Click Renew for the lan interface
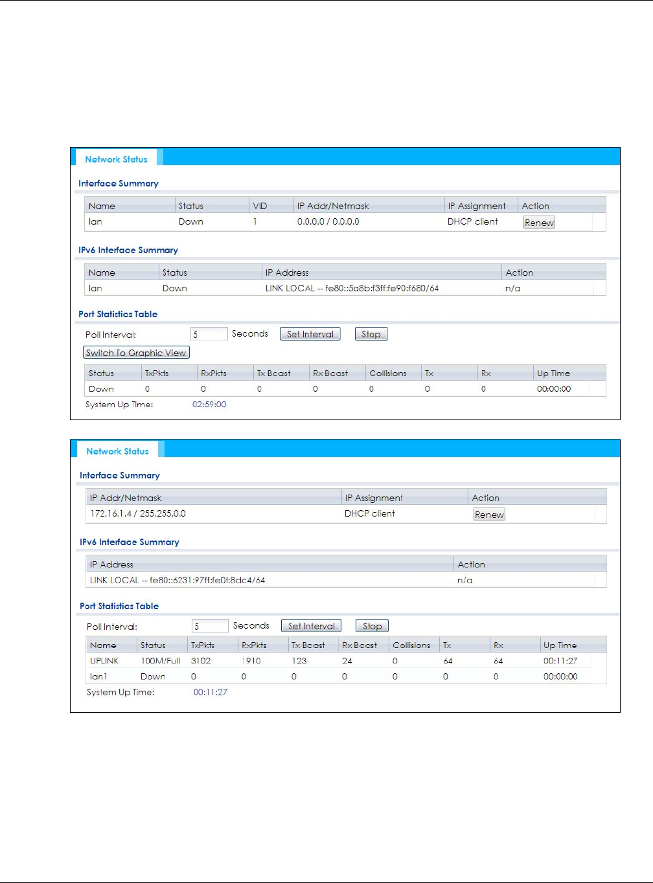 tap(539, 223)
